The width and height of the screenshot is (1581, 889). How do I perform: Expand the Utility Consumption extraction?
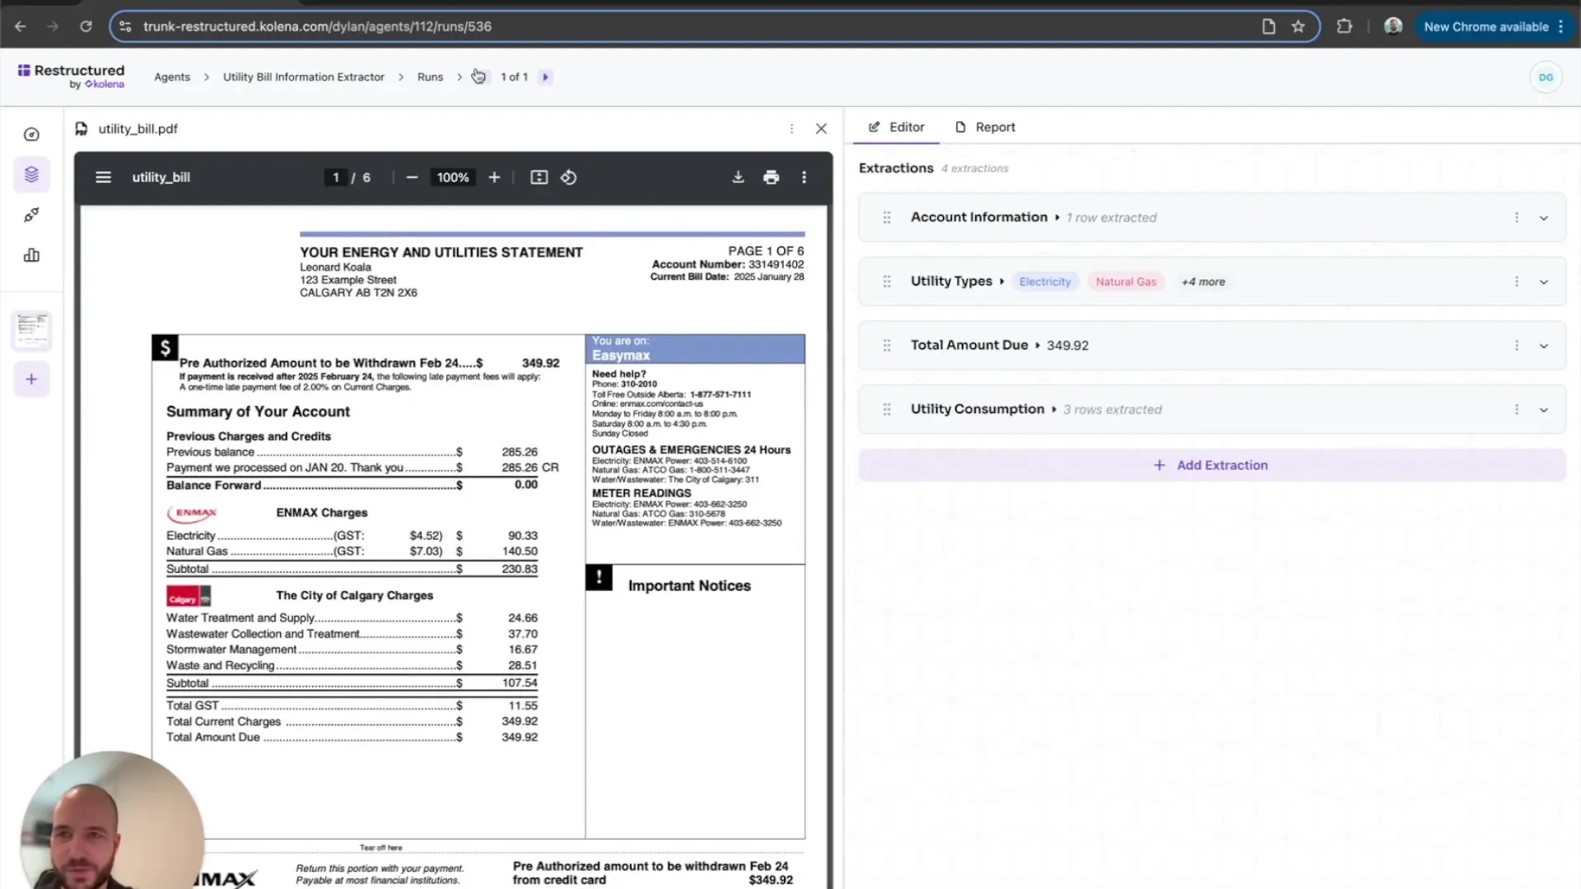point(1543,409)
